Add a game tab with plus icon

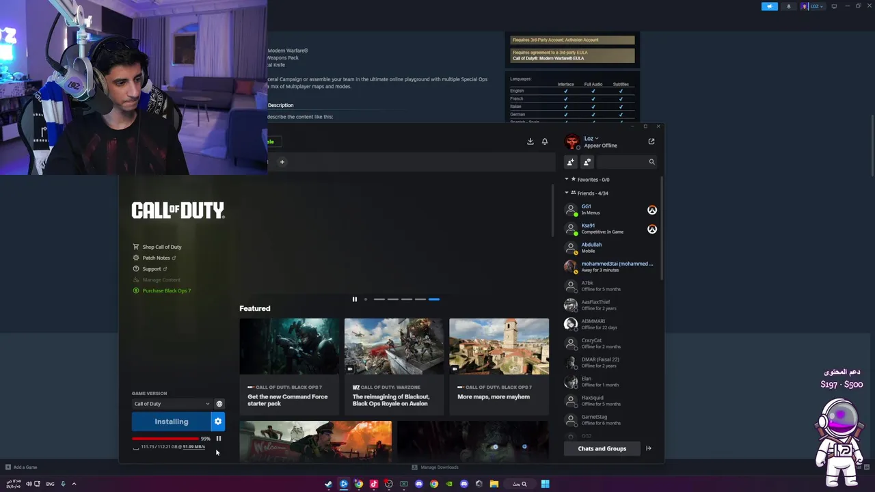[x=282, y=162]
